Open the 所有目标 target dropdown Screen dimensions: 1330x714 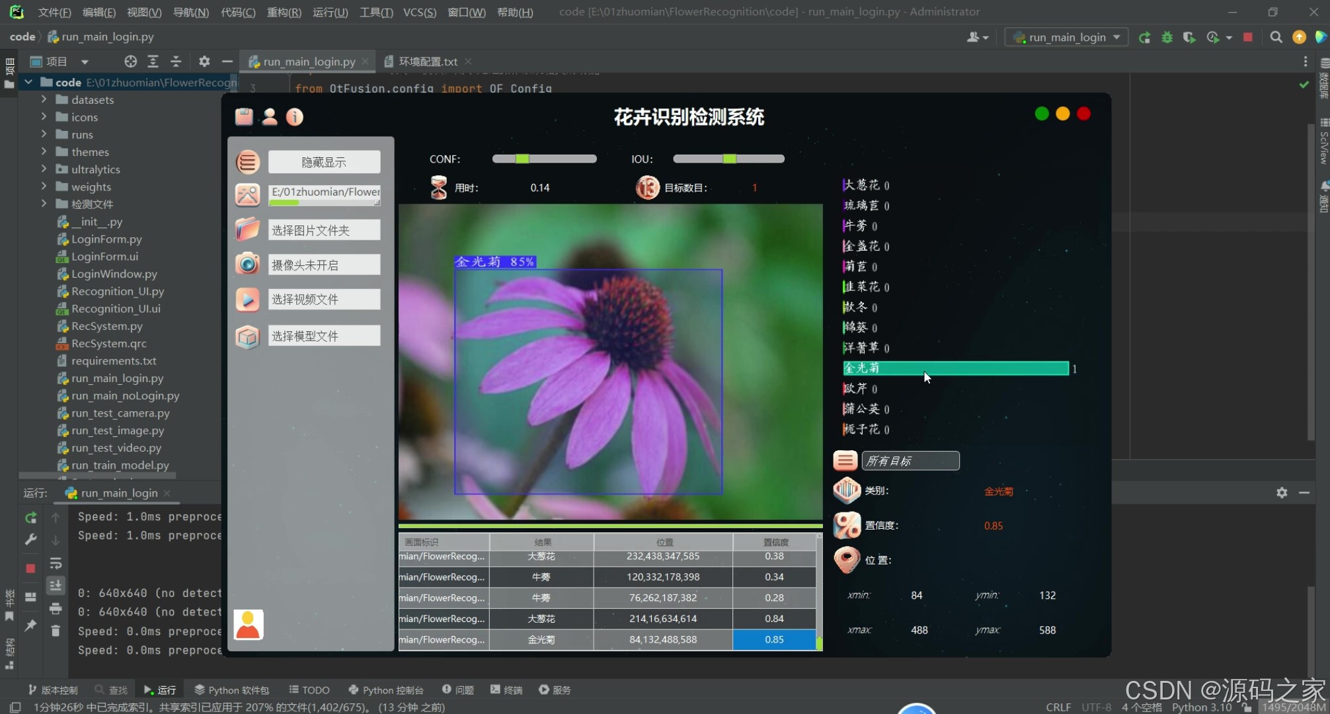click(910, 461)
